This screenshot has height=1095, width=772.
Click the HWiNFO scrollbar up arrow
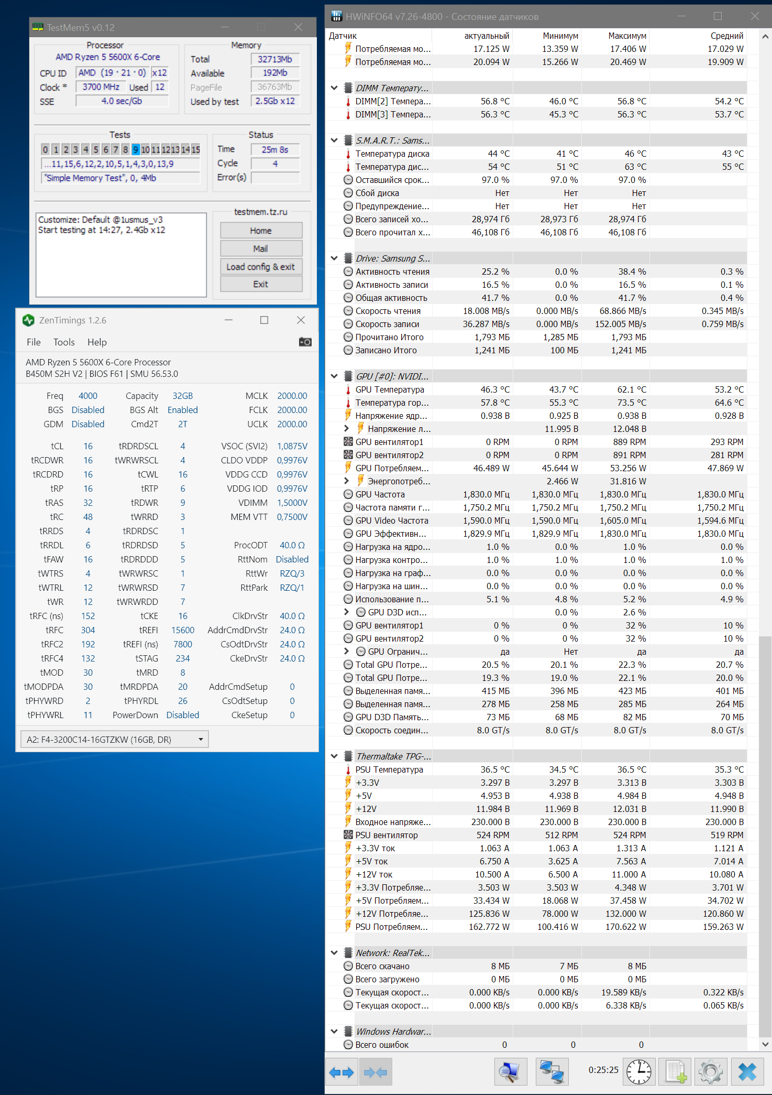pyautogui.click(x=765, y=36)
